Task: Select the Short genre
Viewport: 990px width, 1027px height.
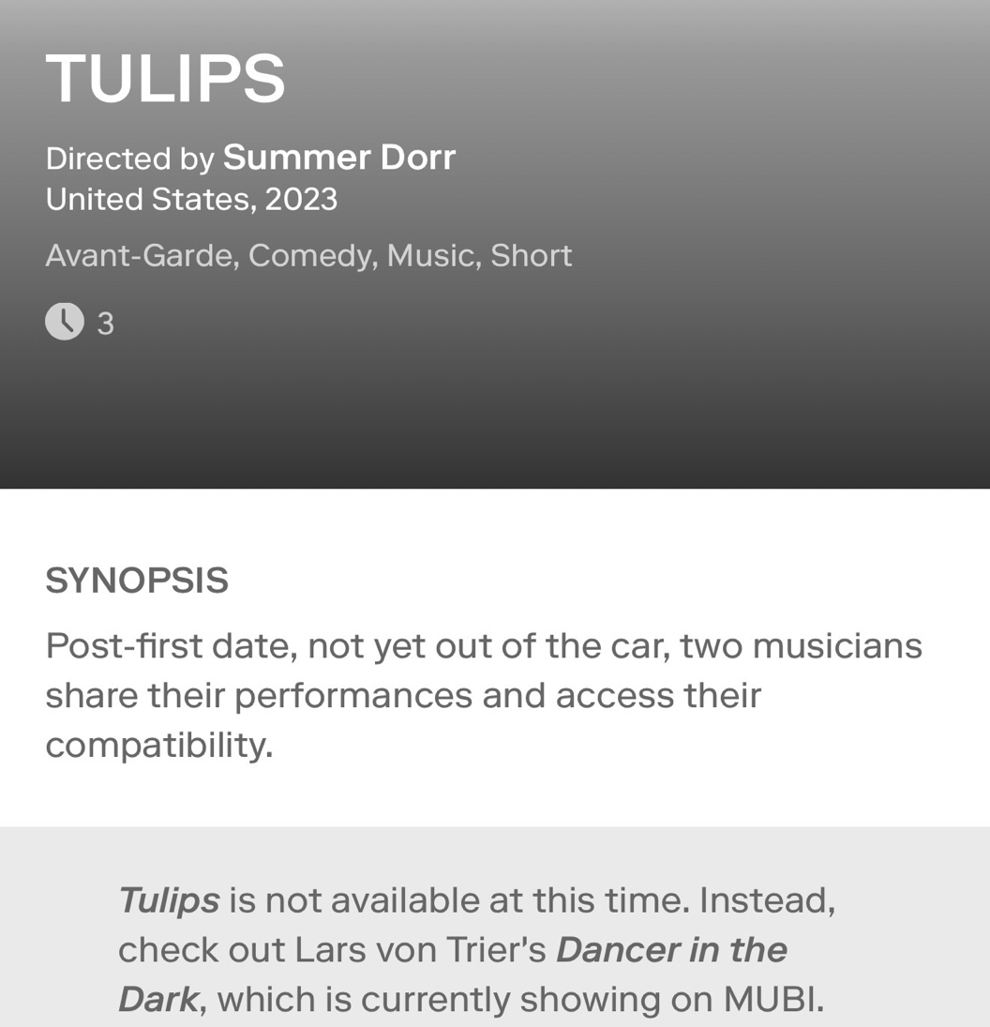Action: click(x=531, y=255)
